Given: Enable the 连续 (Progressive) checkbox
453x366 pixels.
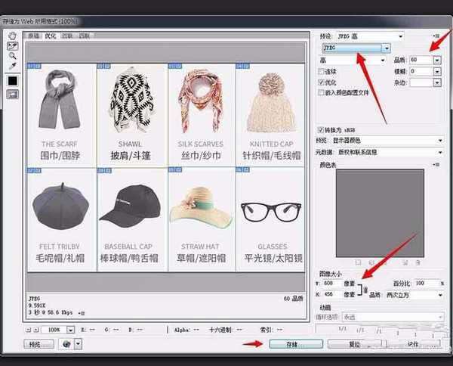Looking at the screenshot, I should tap(322, 70).
